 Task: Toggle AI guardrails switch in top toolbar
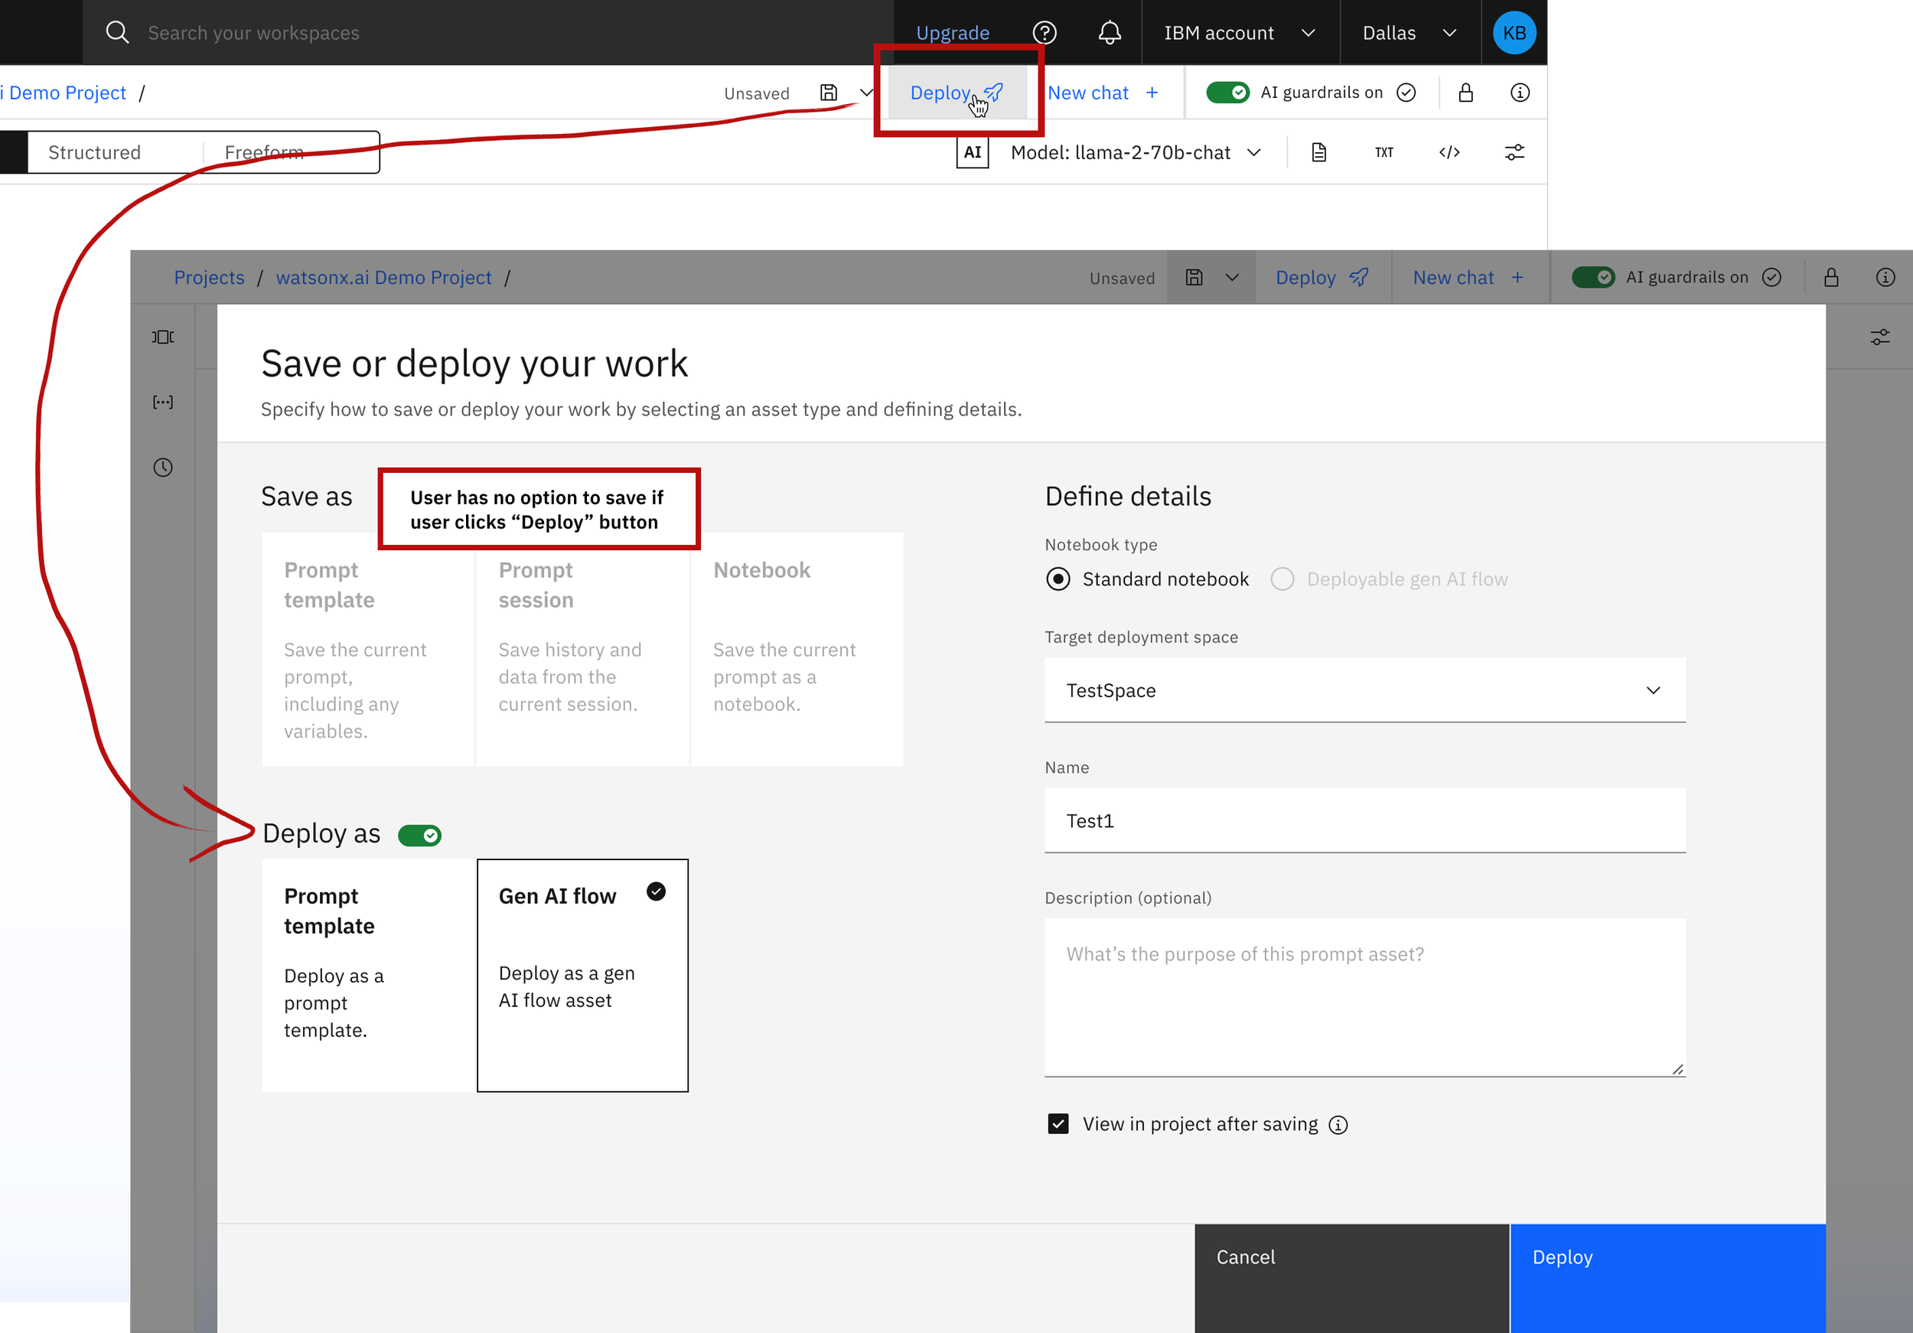1227,93
